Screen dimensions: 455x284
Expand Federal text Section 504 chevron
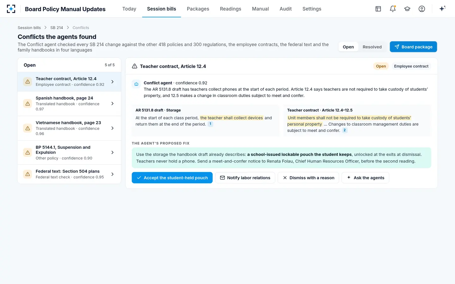(112, 174)
